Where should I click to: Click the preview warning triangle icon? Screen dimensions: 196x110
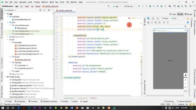coord(188,18)
